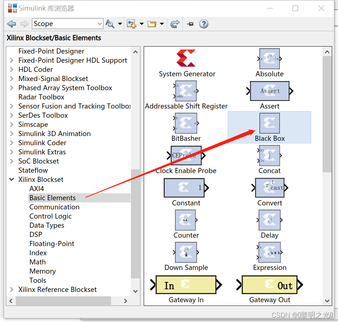Click the refresh library icon
Image resolution: width=338 pixels, height=322 pixels.
(x=175, y=24)
